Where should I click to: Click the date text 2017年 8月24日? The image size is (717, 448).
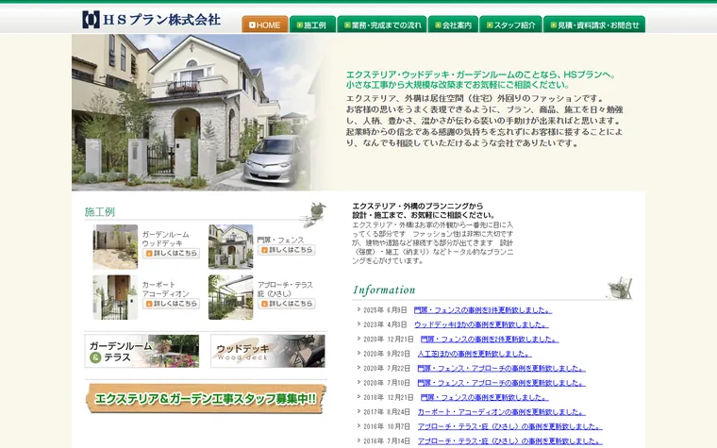[x=387, y=412]
